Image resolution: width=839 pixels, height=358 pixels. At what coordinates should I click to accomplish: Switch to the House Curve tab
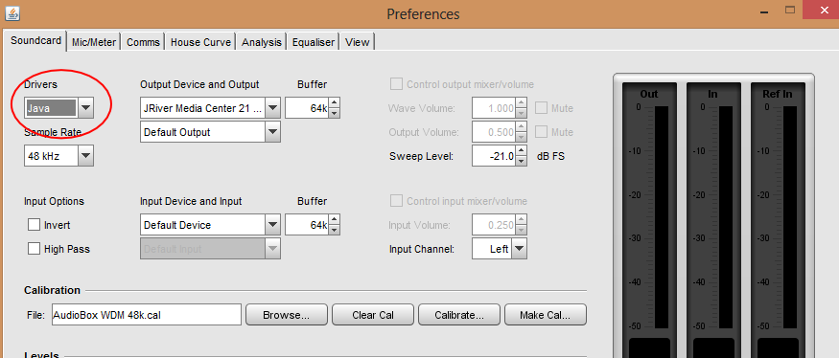tap(200, 42)
